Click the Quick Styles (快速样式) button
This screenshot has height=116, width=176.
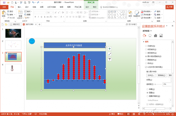pos(137,14)
